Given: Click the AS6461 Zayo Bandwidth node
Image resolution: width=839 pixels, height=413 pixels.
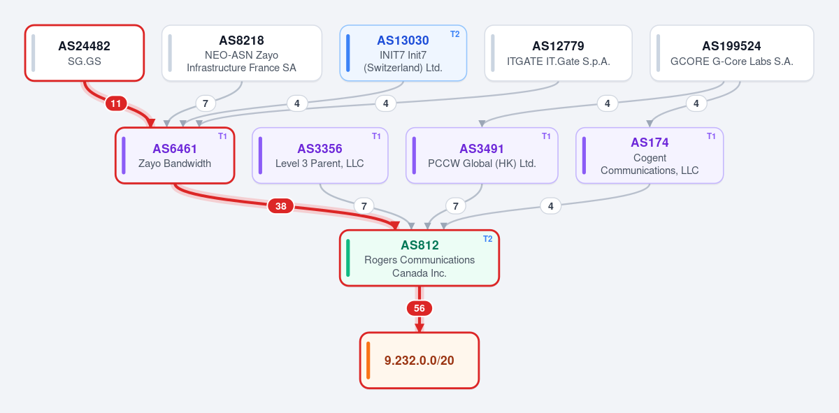Looking at the screenshot, I should click(x=175, y=156).
